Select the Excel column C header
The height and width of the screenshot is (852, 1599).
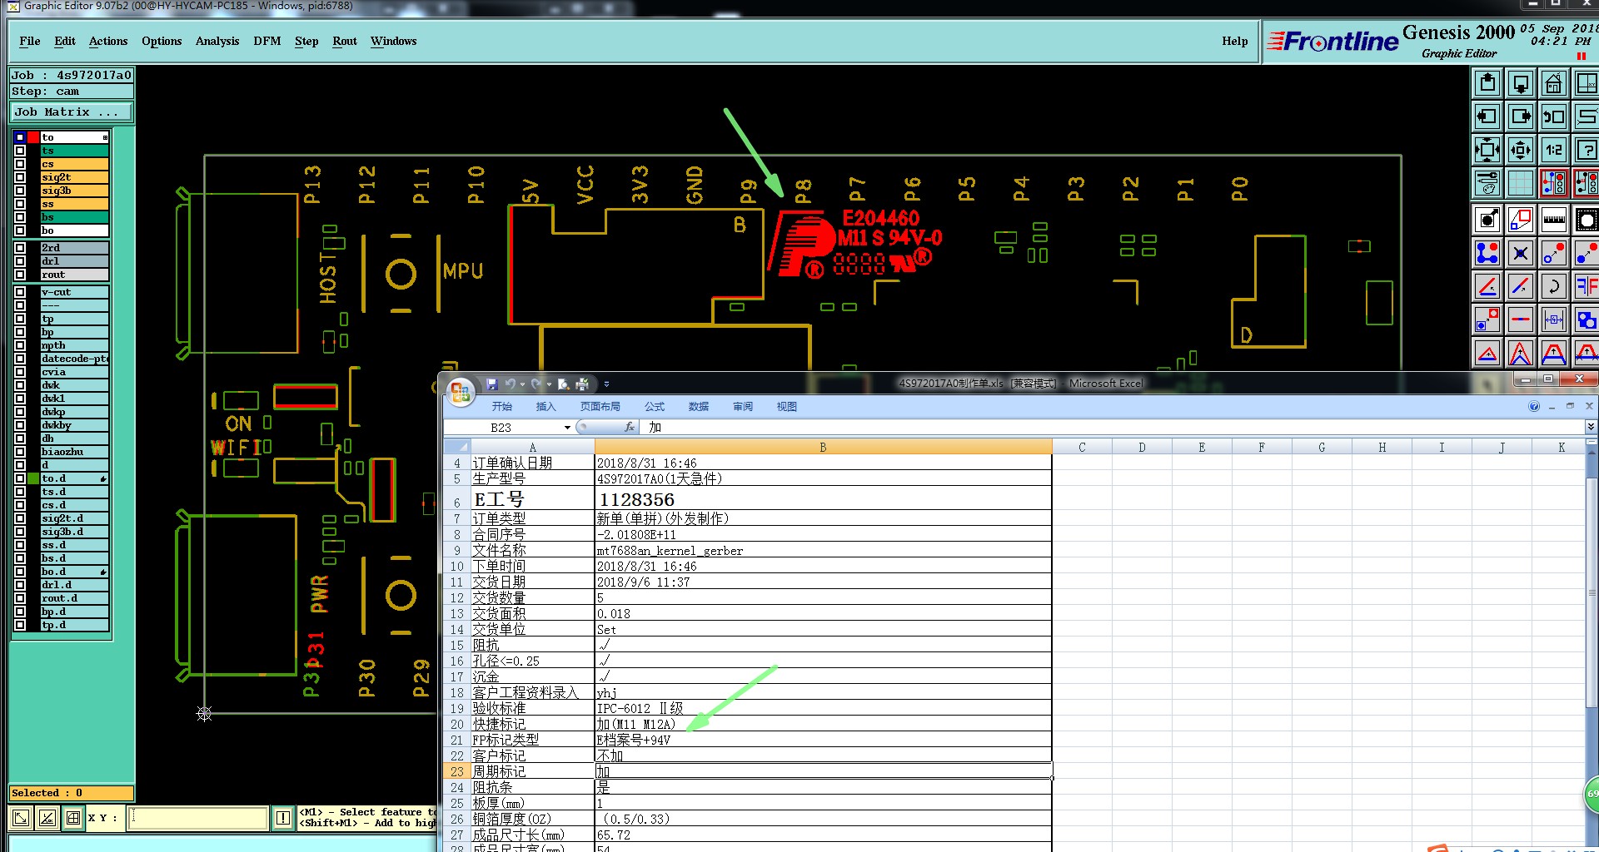(1082, 448)
